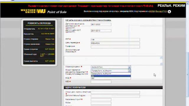Click the Цель перевода field label

[72, 43]
